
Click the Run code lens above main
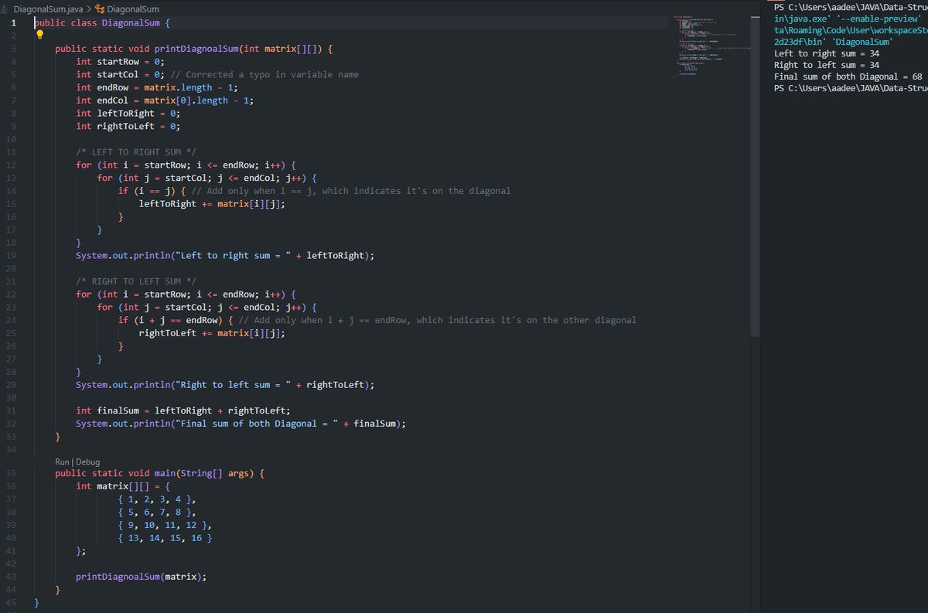coord(63,461)
